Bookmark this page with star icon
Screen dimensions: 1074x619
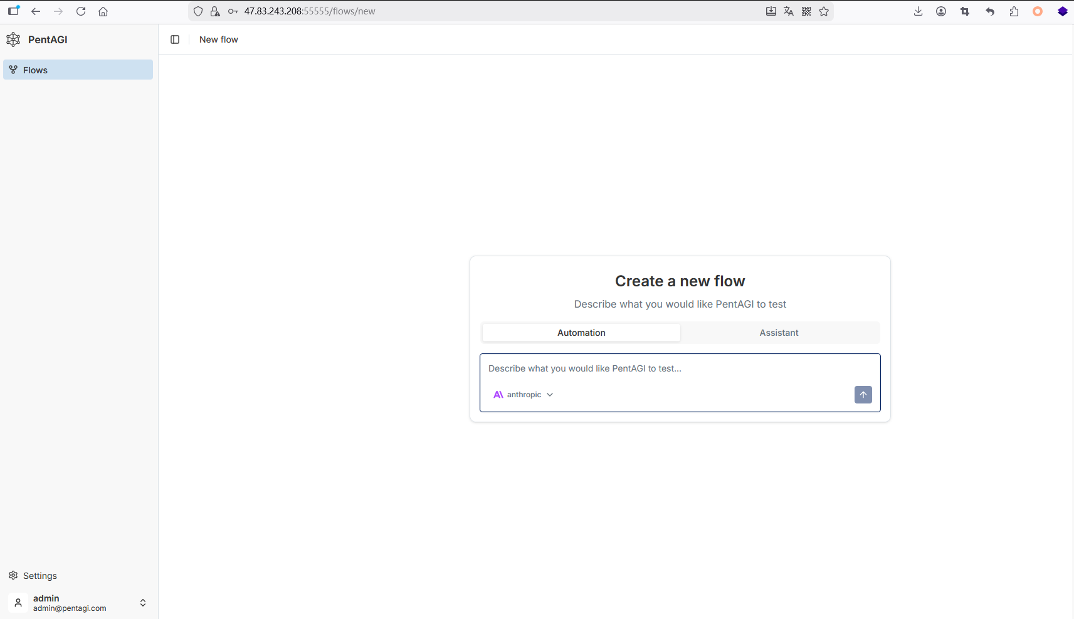[824, 11]
